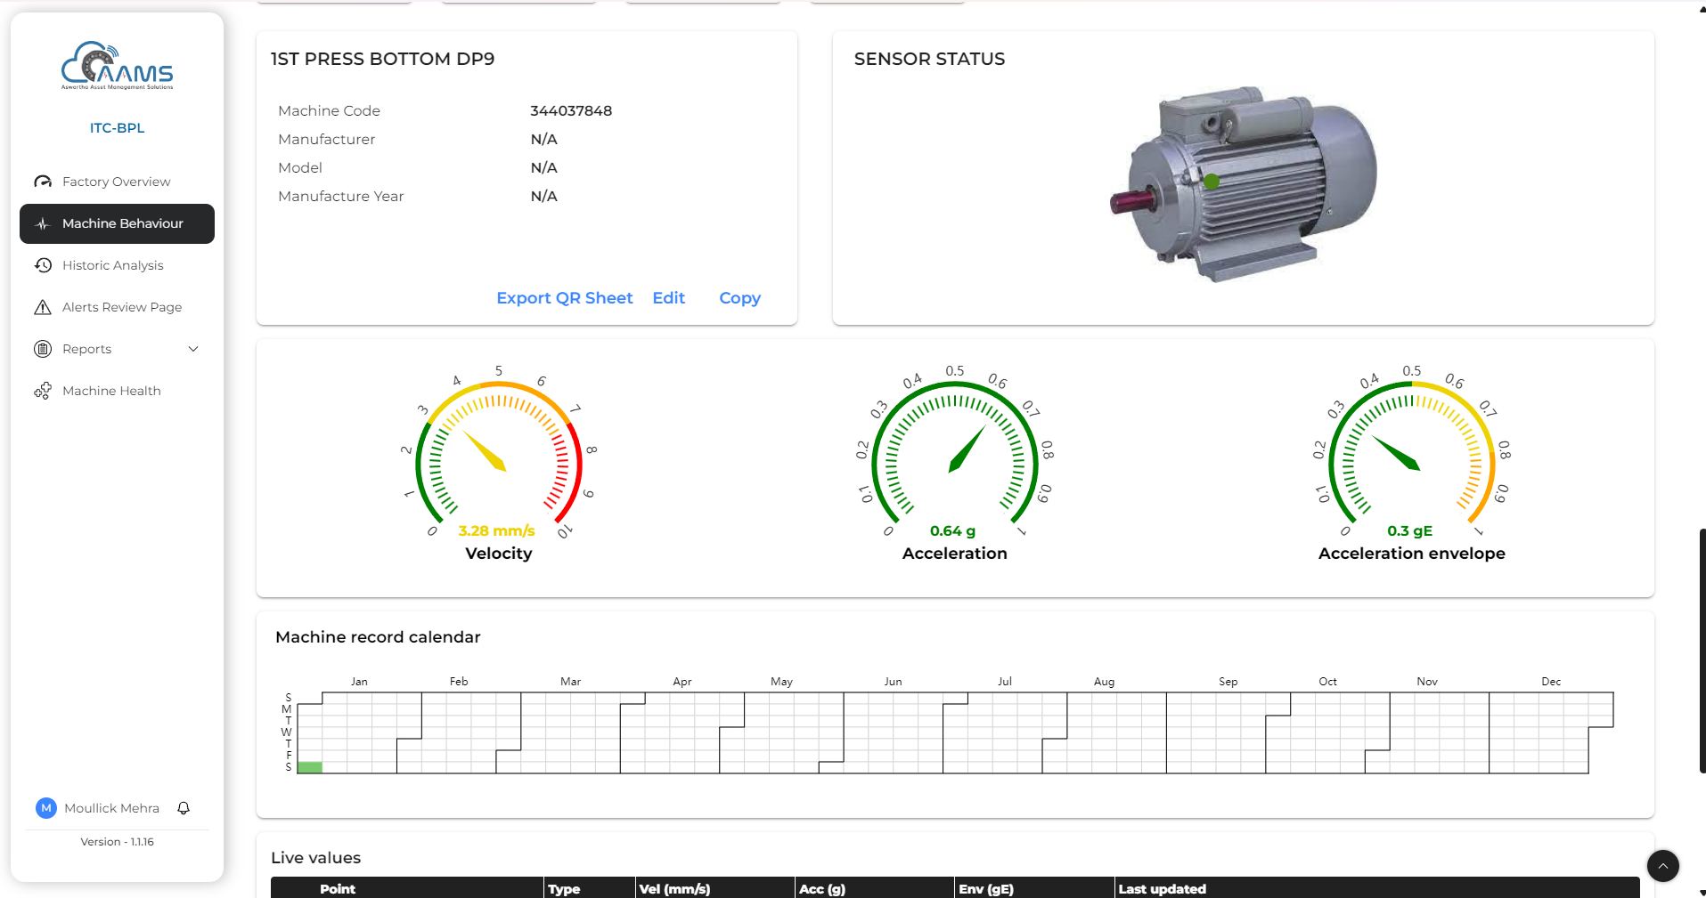Click the Export QR Sheet link

[x=564, y=298]
